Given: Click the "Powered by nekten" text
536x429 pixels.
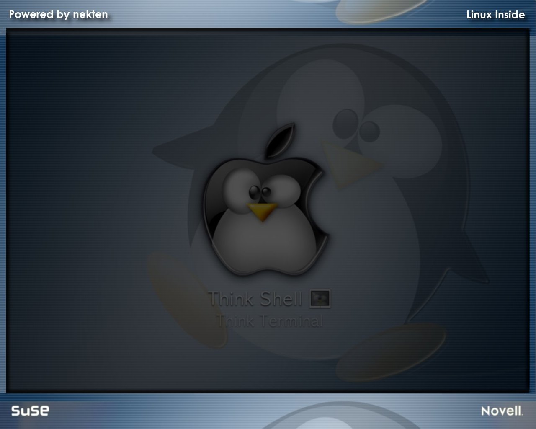Looking at the screenshot, I should point(58,15).
